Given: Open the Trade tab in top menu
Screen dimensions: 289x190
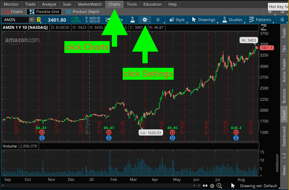Looking at the screenshot, I should pos(30,4).
